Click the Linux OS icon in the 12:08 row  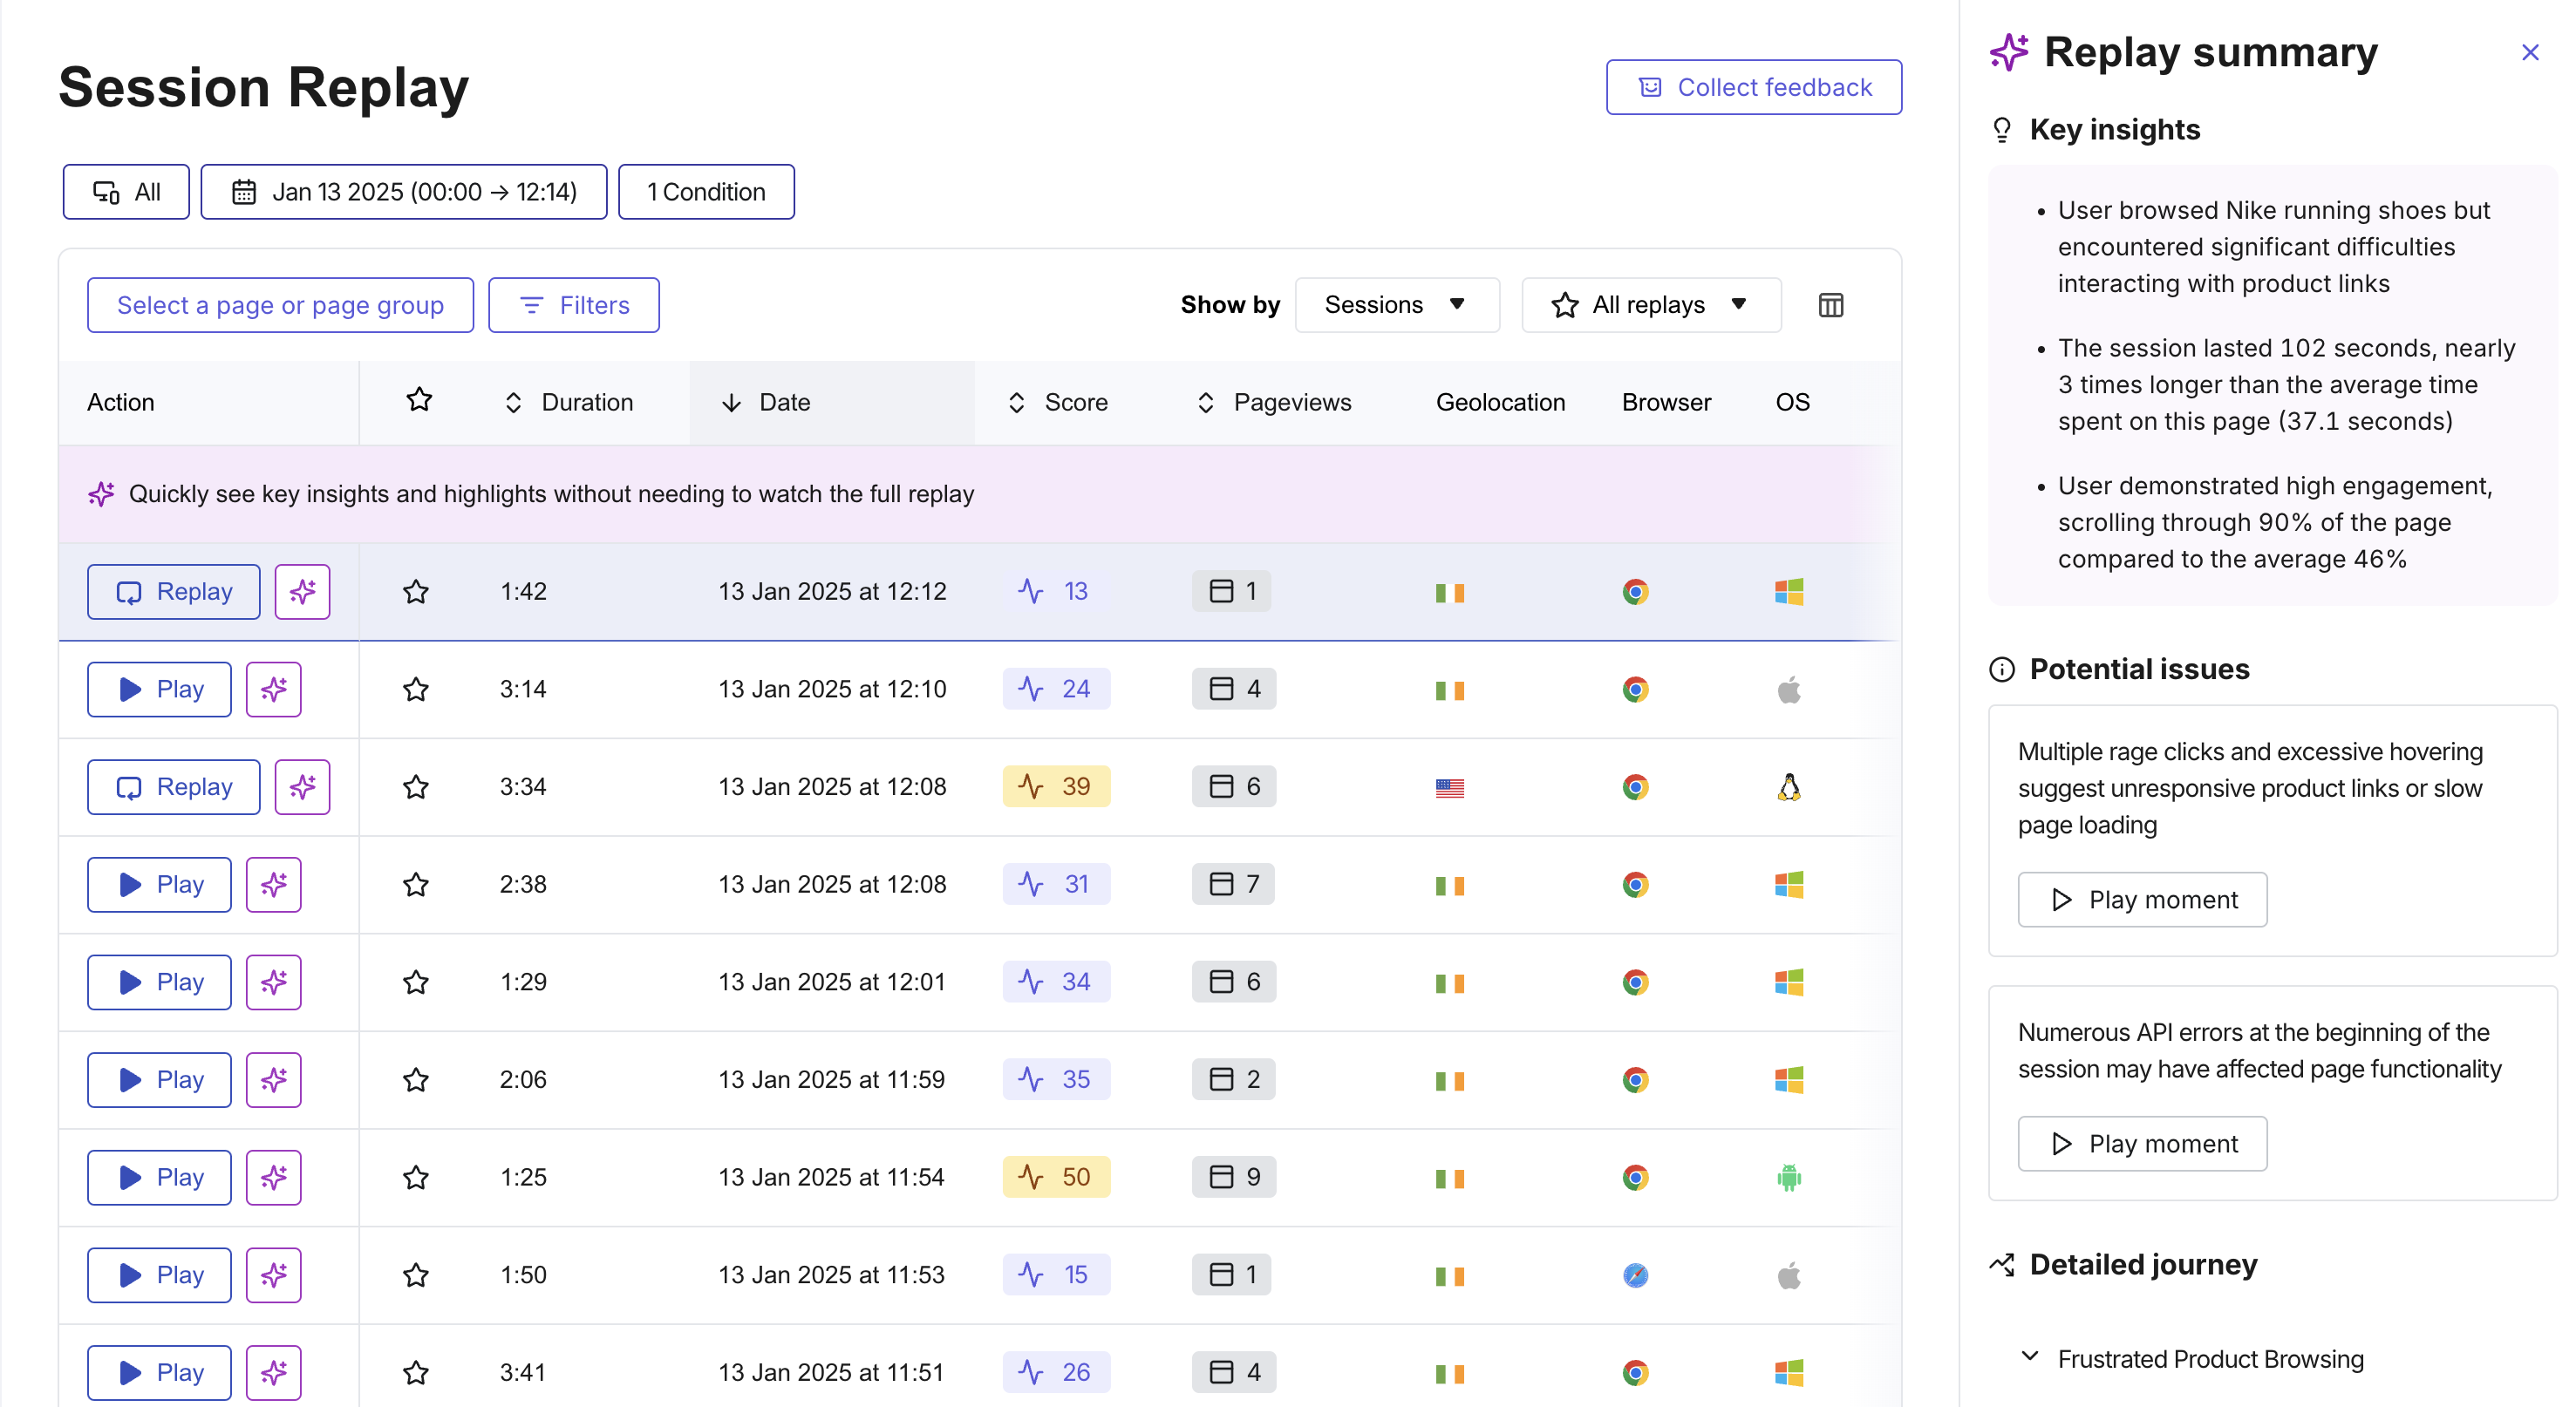(x=1789, y=787)
